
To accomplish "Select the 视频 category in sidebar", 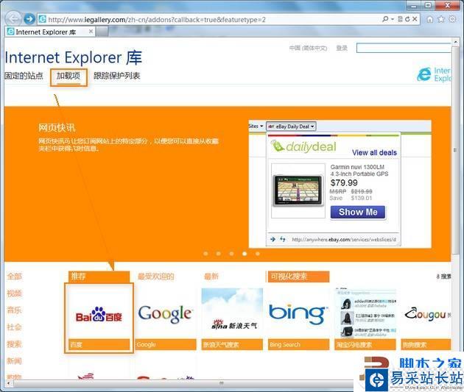I will click(14, 293).
